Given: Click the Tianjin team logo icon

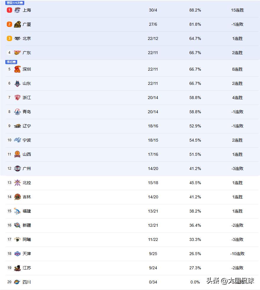Looking at the screenshot, I should tap(17, 254).
